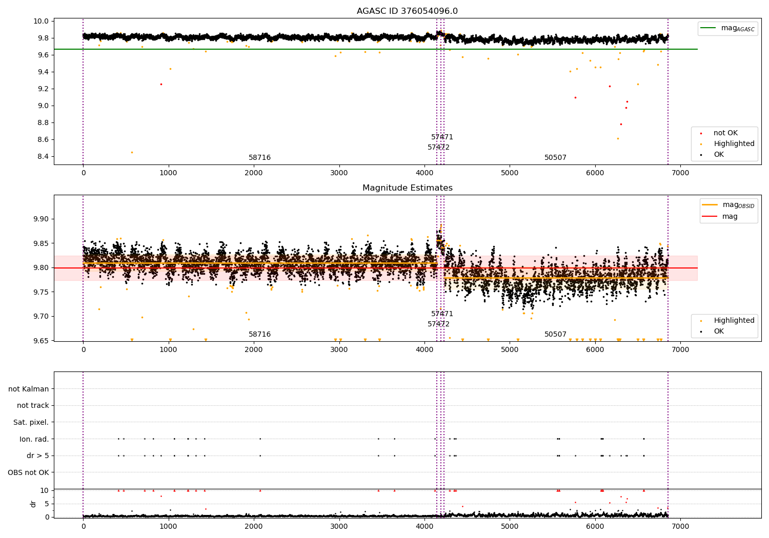Click obsid label 50507 in Magnitude Estimates plot

555,335
